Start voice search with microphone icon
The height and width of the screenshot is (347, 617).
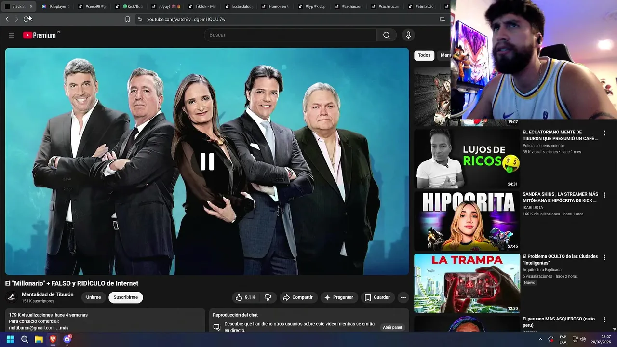tap(408, 35)
